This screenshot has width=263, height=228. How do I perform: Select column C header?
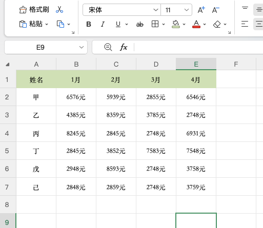116,65
